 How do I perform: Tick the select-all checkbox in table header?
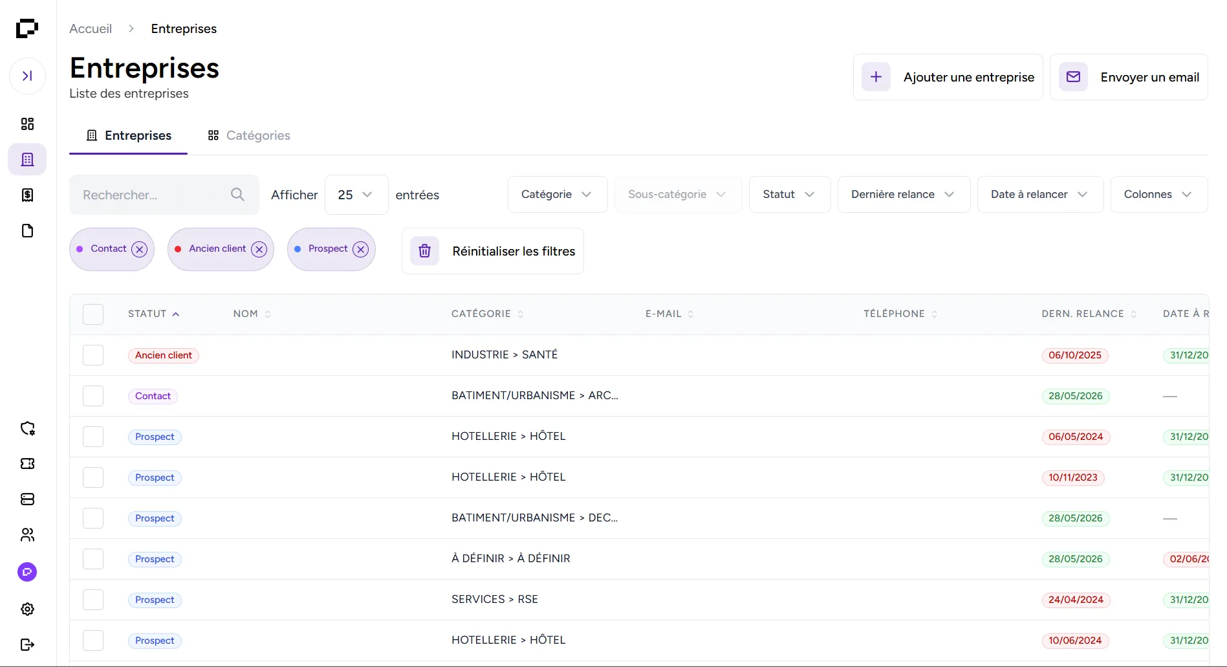click(x=93, y=314)
